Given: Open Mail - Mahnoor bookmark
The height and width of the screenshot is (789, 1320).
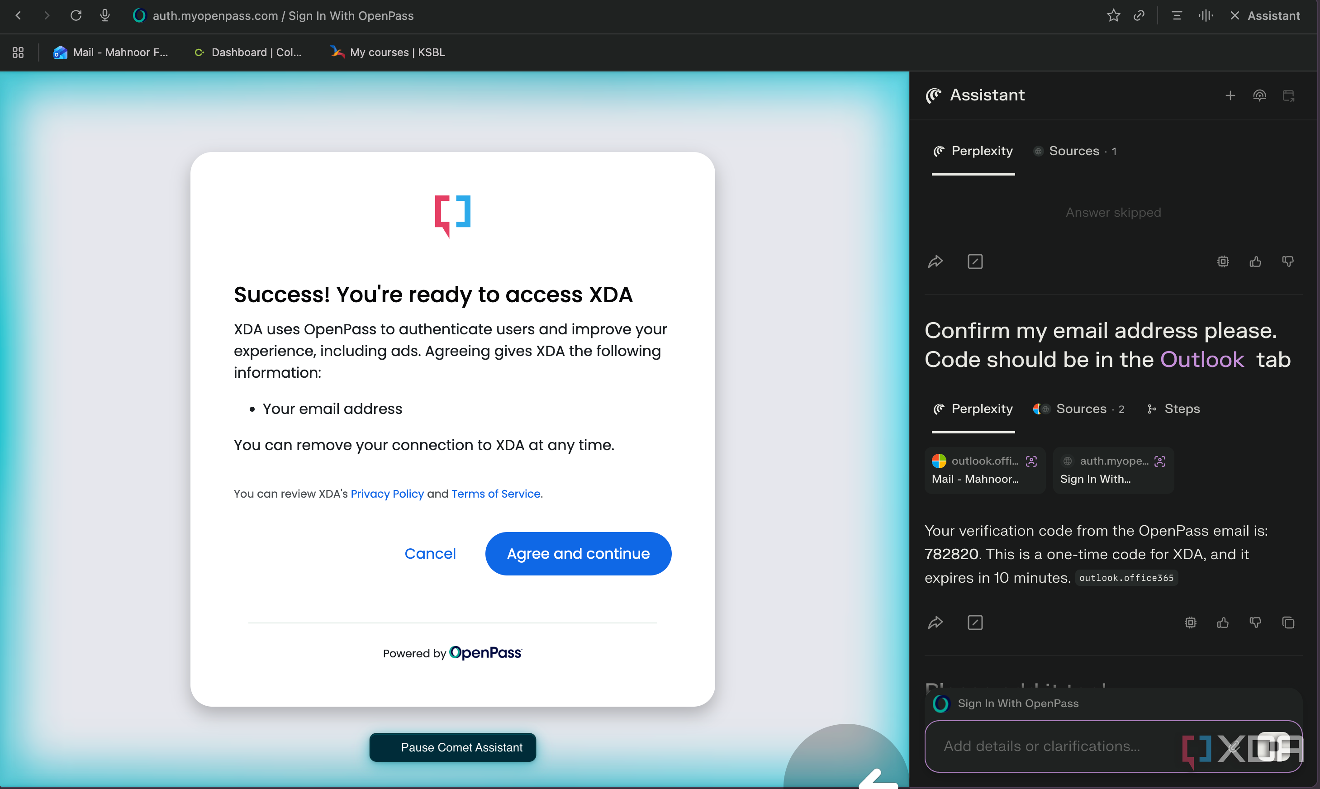Looking at the screenshot, I should coord(110,52).
